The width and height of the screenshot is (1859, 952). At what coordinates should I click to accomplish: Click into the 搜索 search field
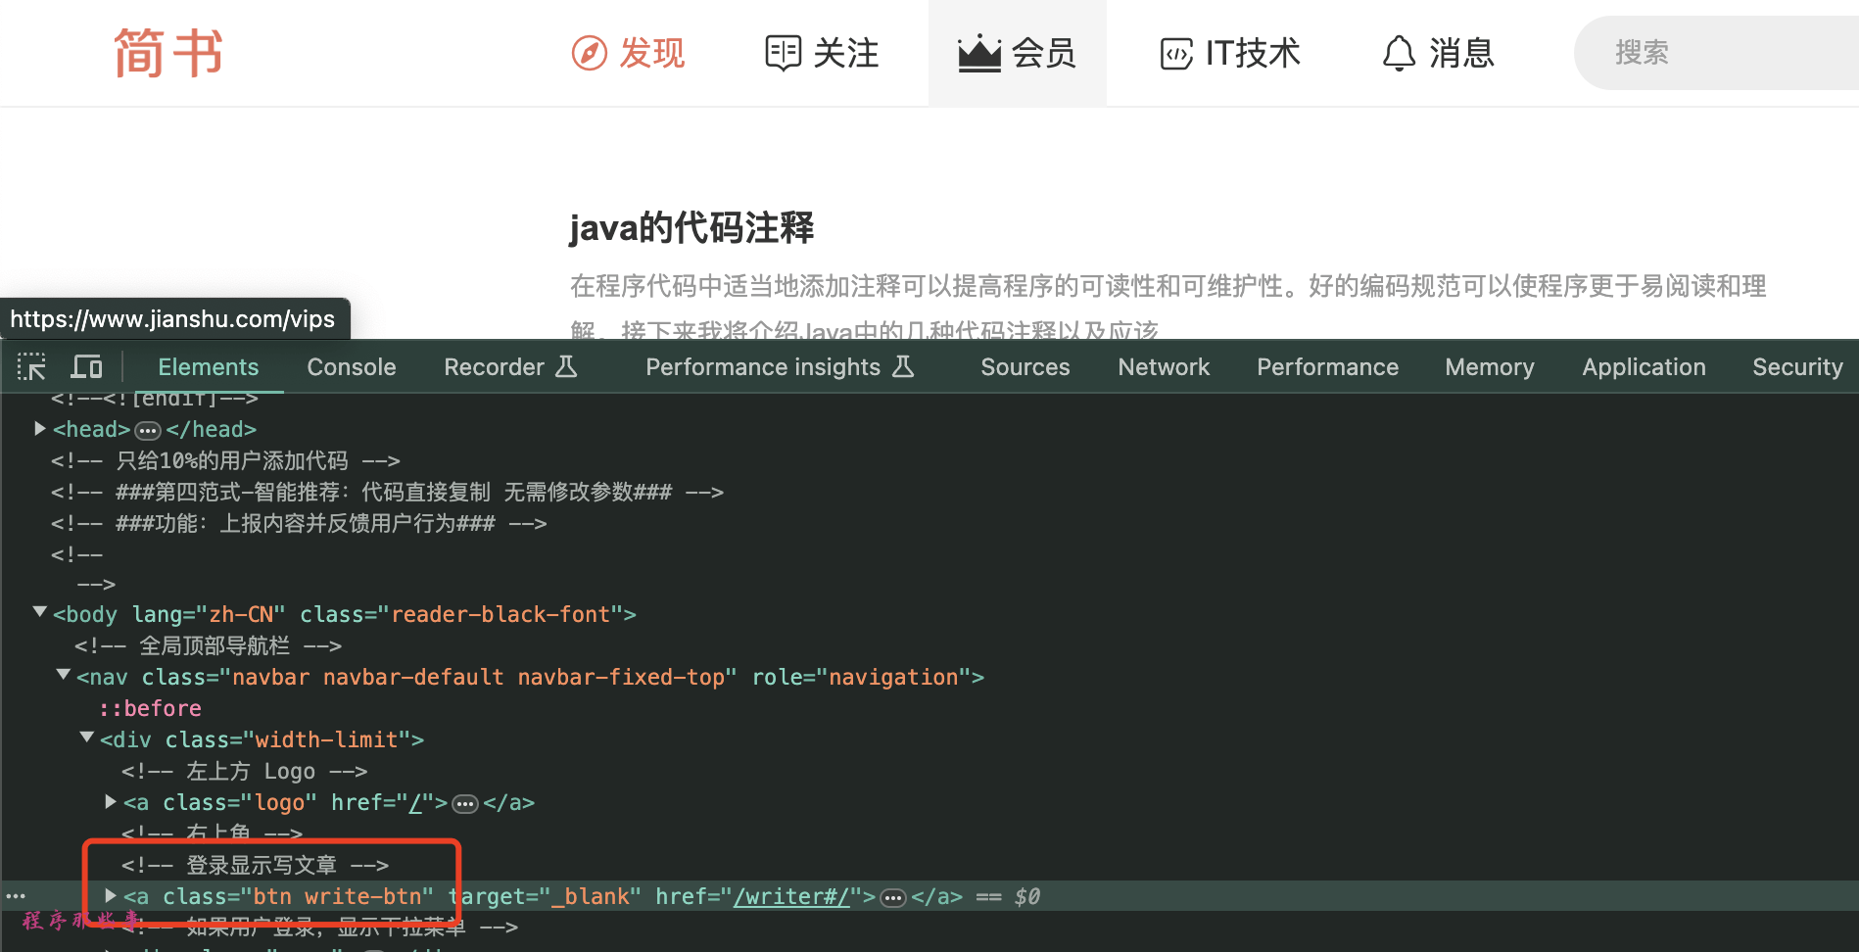tap(1724, 53)
